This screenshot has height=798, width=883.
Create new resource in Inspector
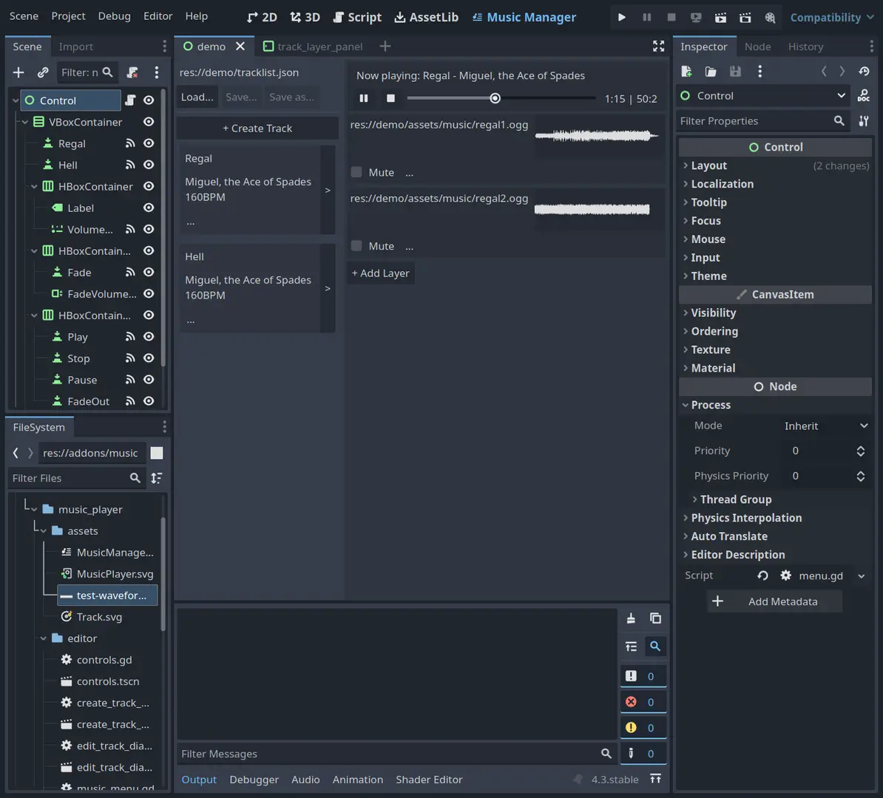coord(686,72)
